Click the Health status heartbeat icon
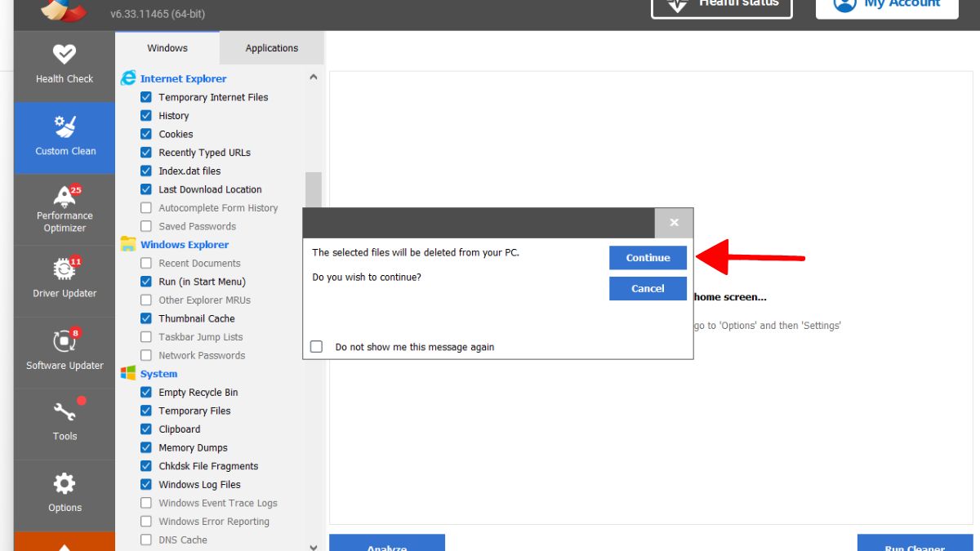 (677, 4)
